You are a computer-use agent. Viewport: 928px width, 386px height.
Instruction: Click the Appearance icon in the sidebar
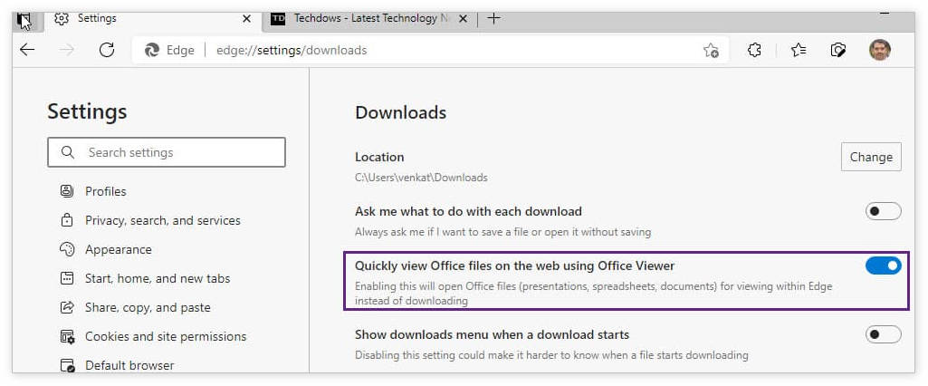[67, 249]
